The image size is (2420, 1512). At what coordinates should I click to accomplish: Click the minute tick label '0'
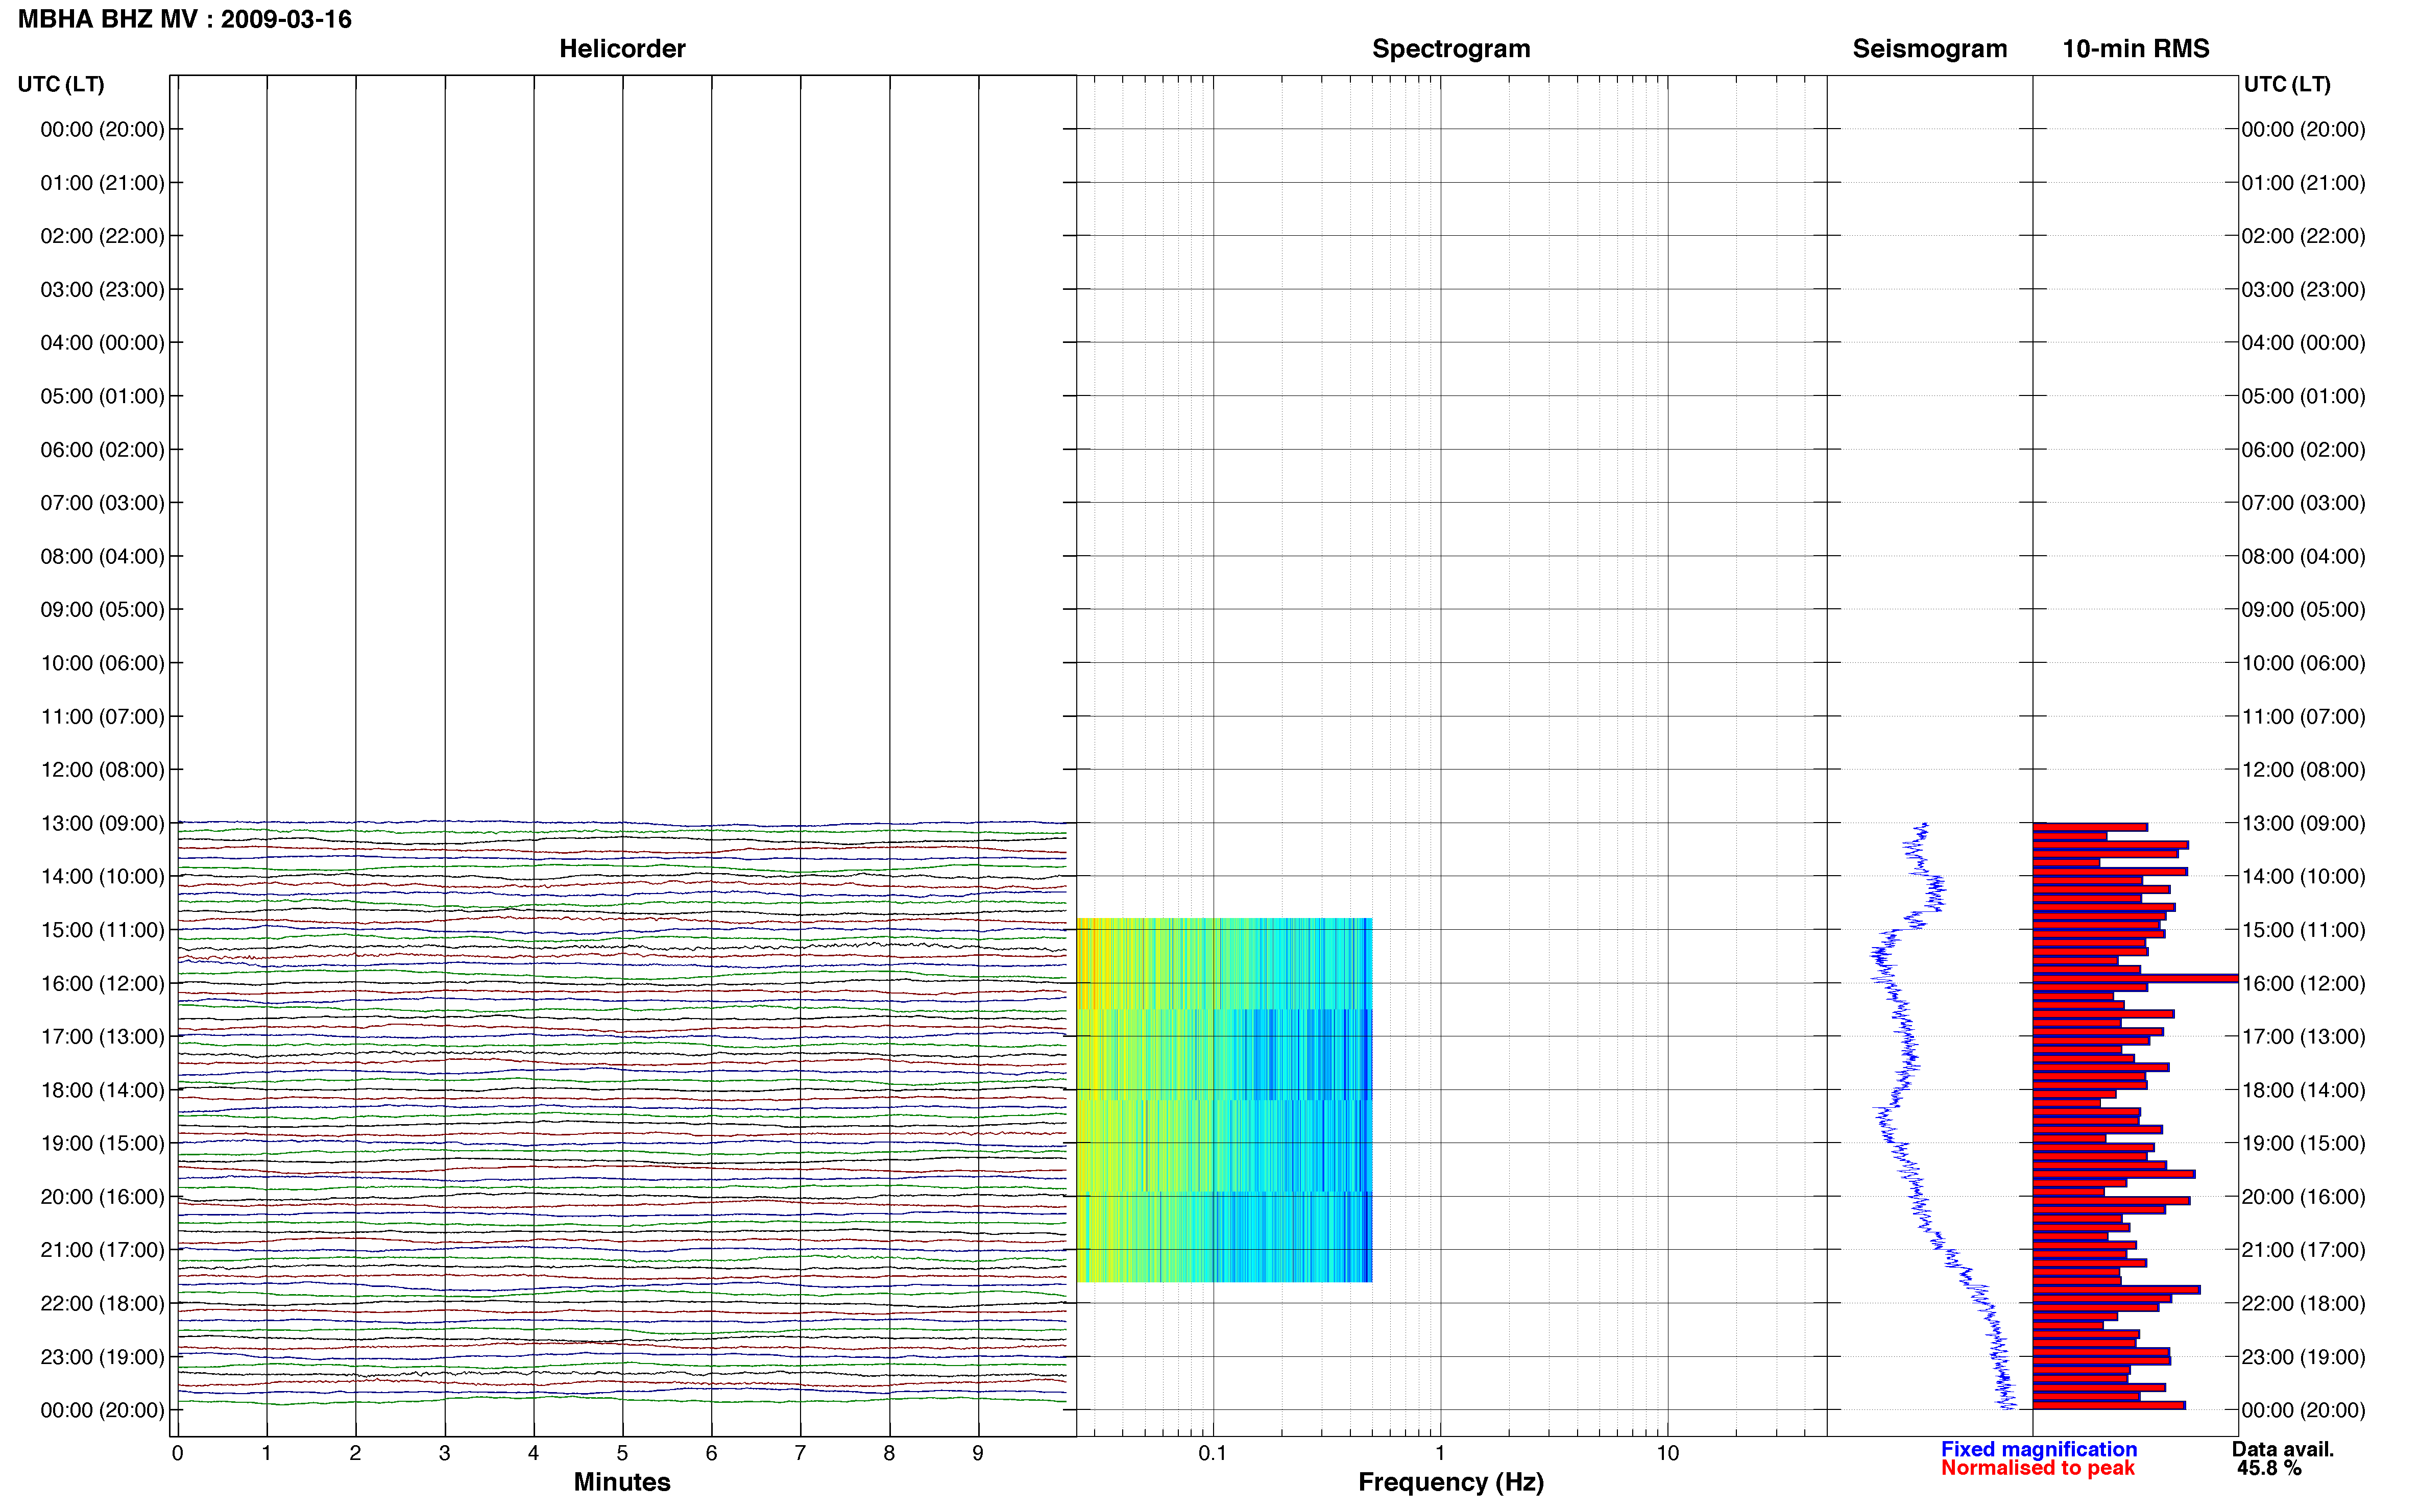tap(177, 1453)
